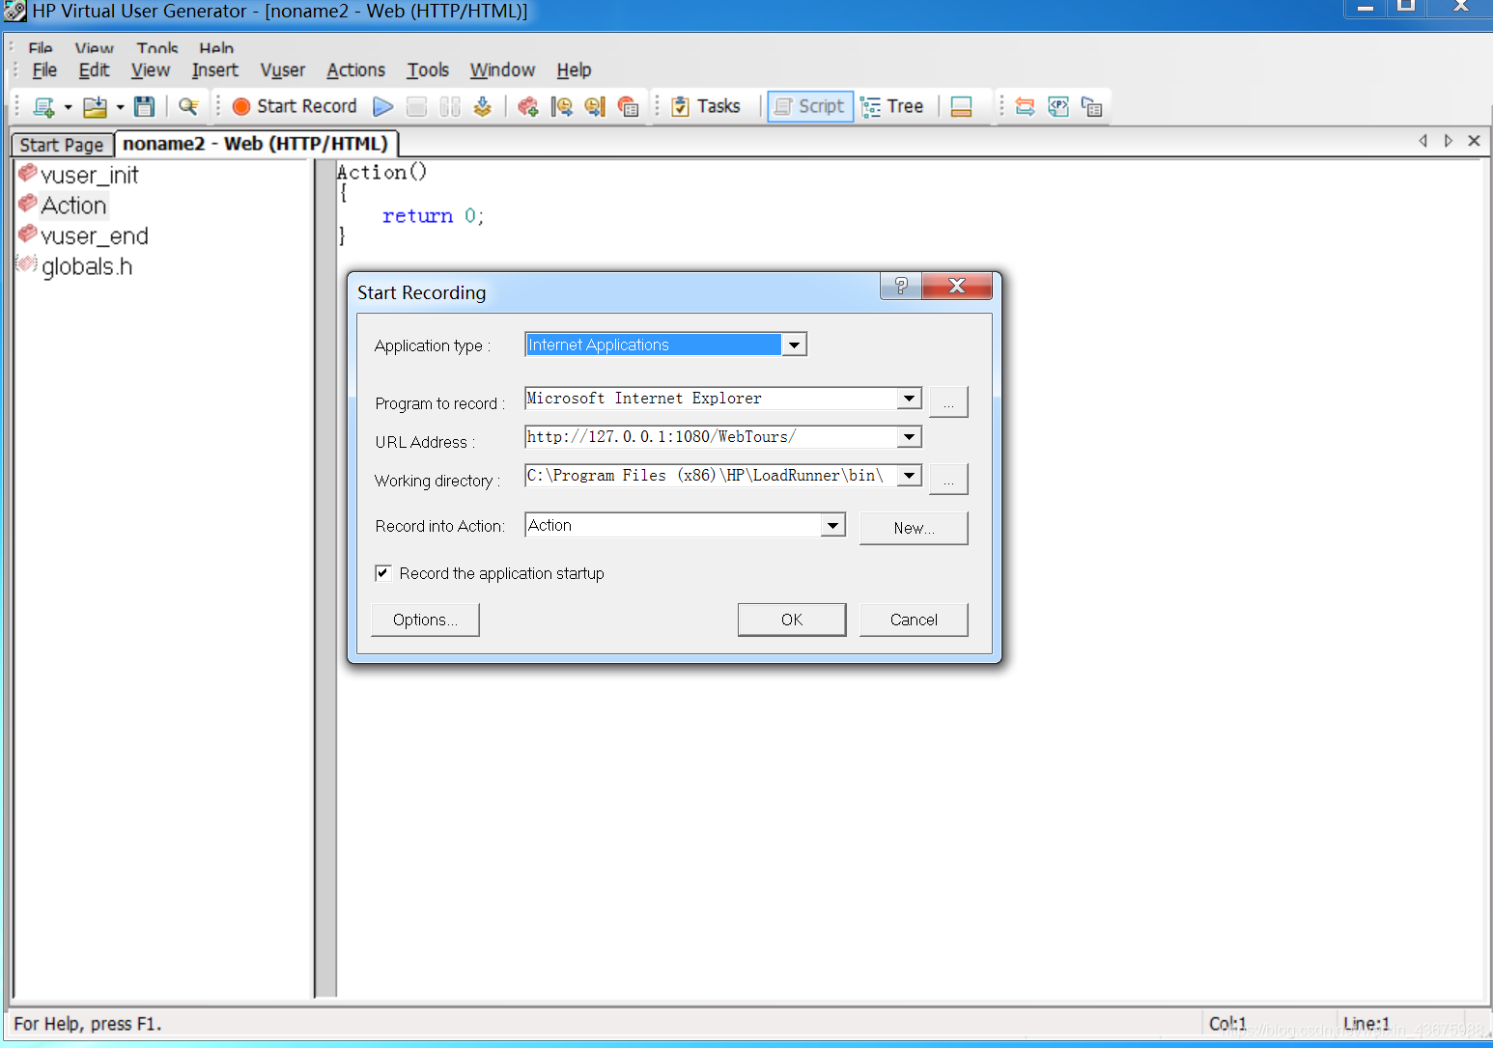Expand the Working directory dropdown arrow

909,476
